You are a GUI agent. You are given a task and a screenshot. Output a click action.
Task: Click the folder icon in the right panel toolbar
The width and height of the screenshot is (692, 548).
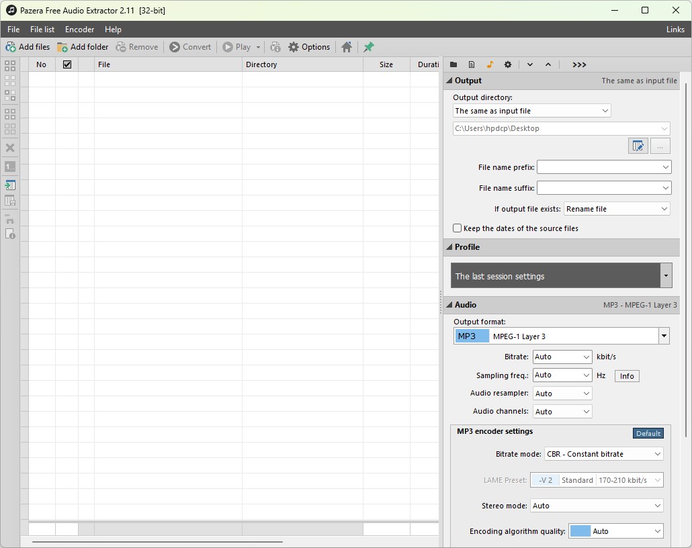[453, 64]
